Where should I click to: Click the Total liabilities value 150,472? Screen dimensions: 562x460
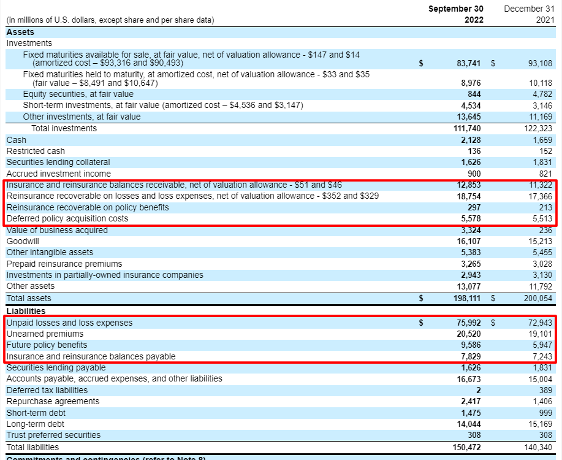pos(466,447)
